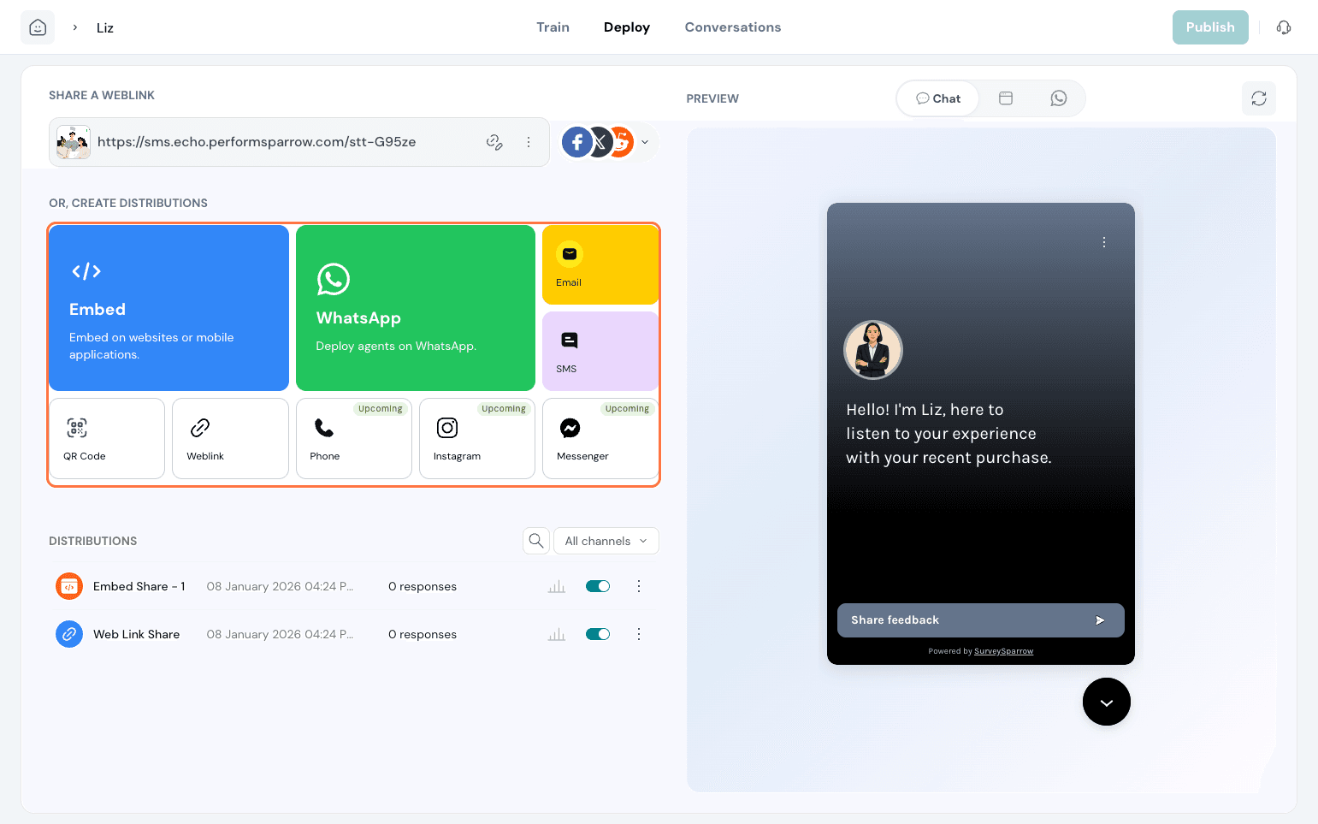The height and width of the screenshot is (824, 1318).
Task: Turn off the Web Link Share toggle
Action: click(598, 634)
